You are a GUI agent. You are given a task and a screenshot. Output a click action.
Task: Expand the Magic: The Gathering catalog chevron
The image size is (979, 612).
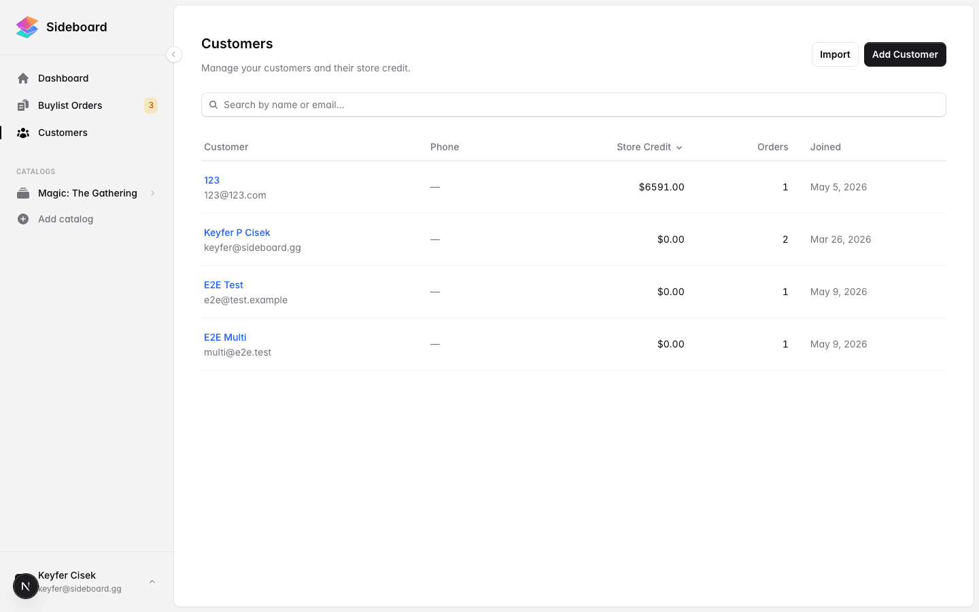click(x=152, y=193)
